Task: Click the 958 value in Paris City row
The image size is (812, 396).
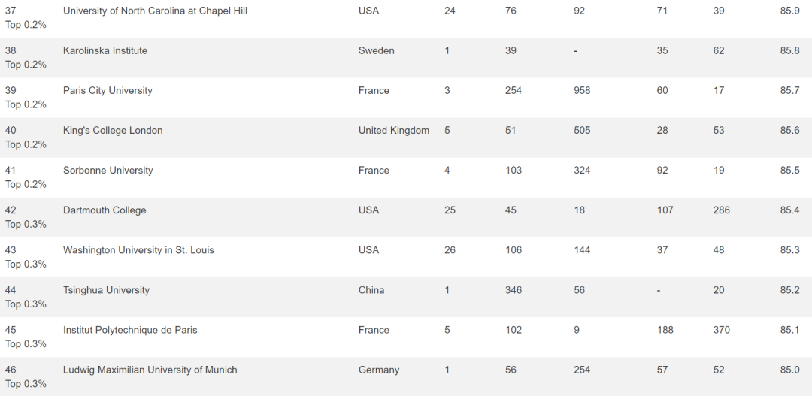Action: click(582, 91)
